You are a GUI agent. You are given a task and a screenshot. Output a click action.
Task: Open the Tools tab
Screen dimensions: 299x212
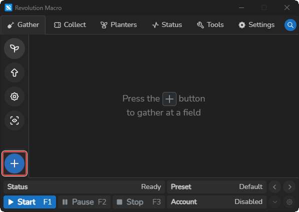pos(210,25)
